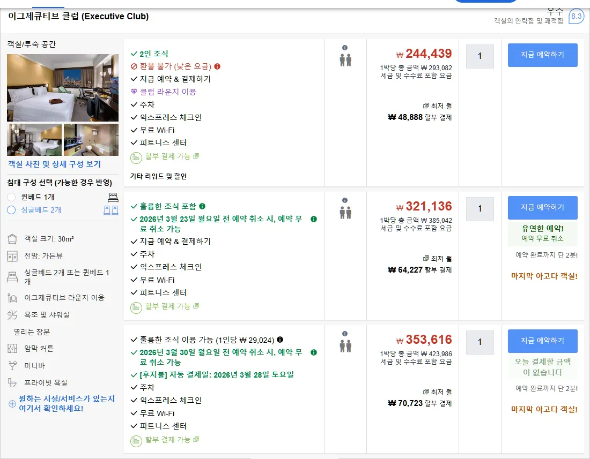Click the ₩ 70,723 할부 결제 amount
Image resolution: width=590 pixels, height=459 pixels.
420,403
